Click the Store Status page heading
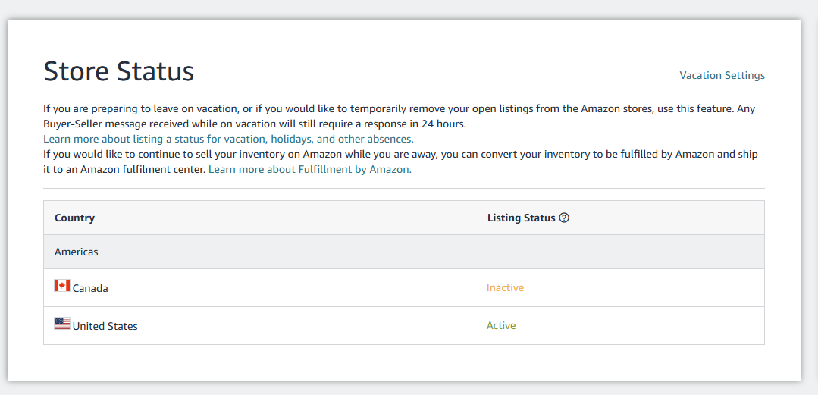The height and width of the screenshot is (395, 818). point(119,71)
